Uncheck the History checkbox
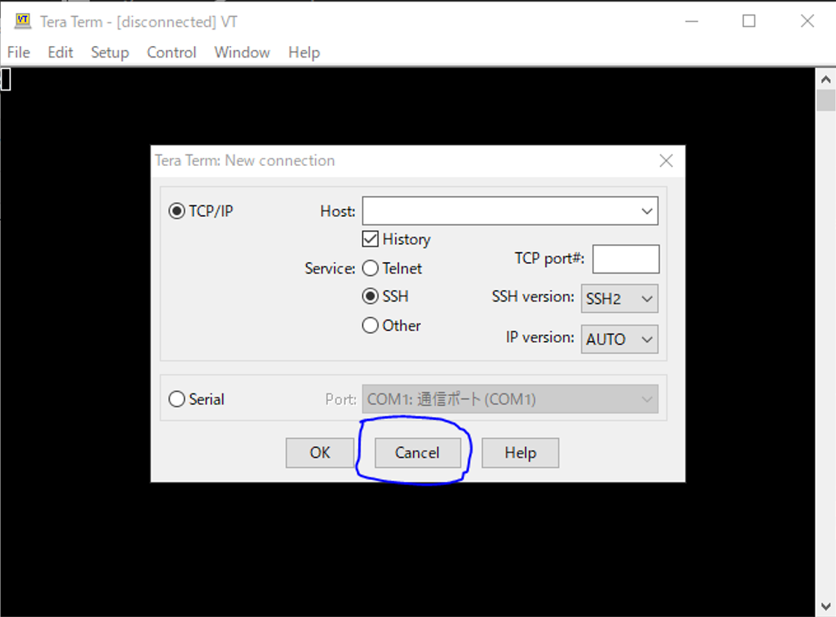The height and width of the screenshot is (617, 836). [x=370, y=239]
